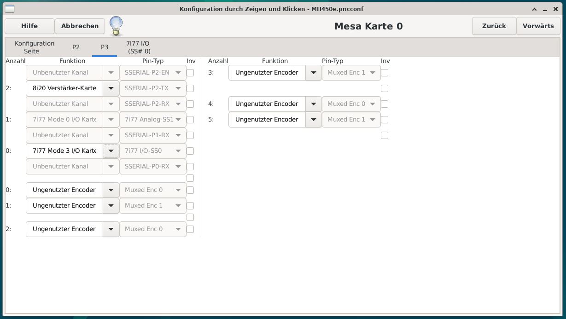Image resolution: width=566 pixels, height=319 pixels.
Task: Toggle Inv checkbox for 7i77 I/O-SS0 row
Action: pyautogui.click(x=190, y=151)
